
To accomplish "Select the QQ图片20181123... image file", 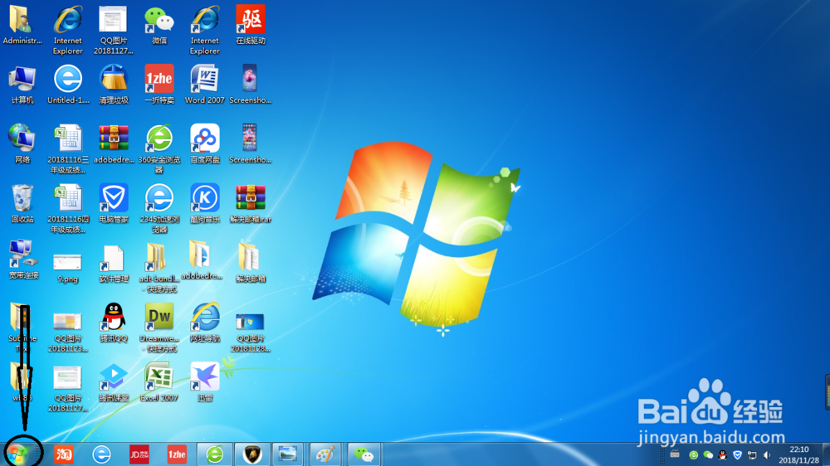I will [x=68, y=332].
